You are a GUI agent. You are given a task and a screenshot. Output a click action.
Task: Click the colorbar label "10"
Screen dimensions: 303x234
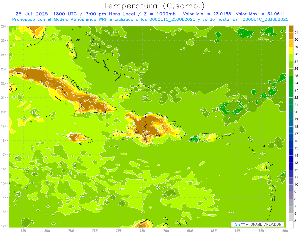(x=296, y=185)
